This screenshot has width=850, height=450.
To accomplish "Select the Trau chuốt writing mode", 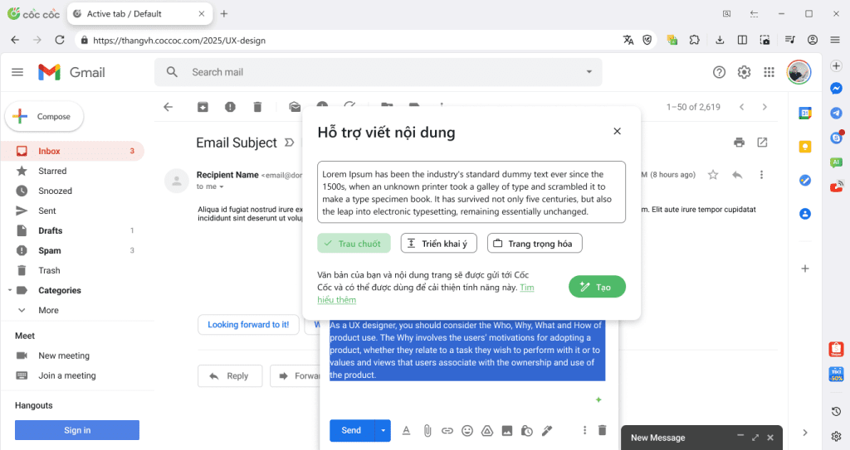I will [x=353, y=244].
